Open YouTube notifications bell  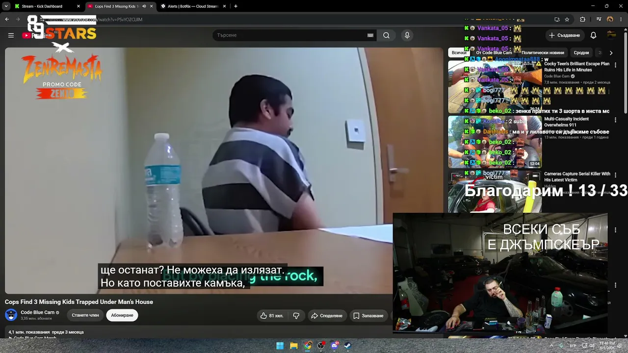point(593,35)
